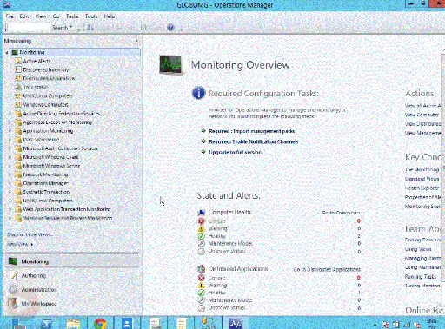
Task: Click Operations Manager folder icon
Action: (18, 183)
